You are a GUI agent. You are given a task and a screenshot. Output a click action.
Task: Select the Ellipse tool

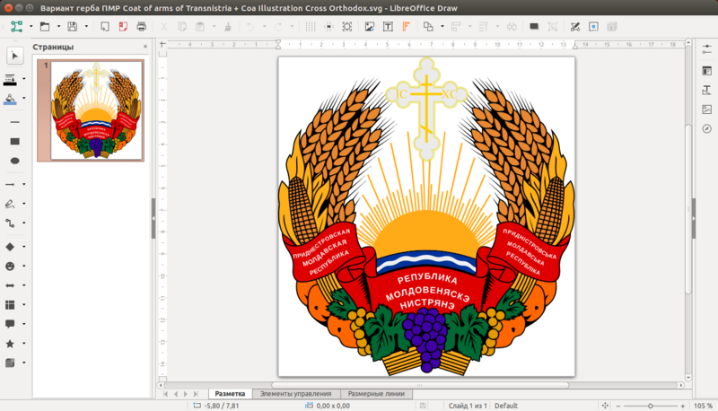14,161
